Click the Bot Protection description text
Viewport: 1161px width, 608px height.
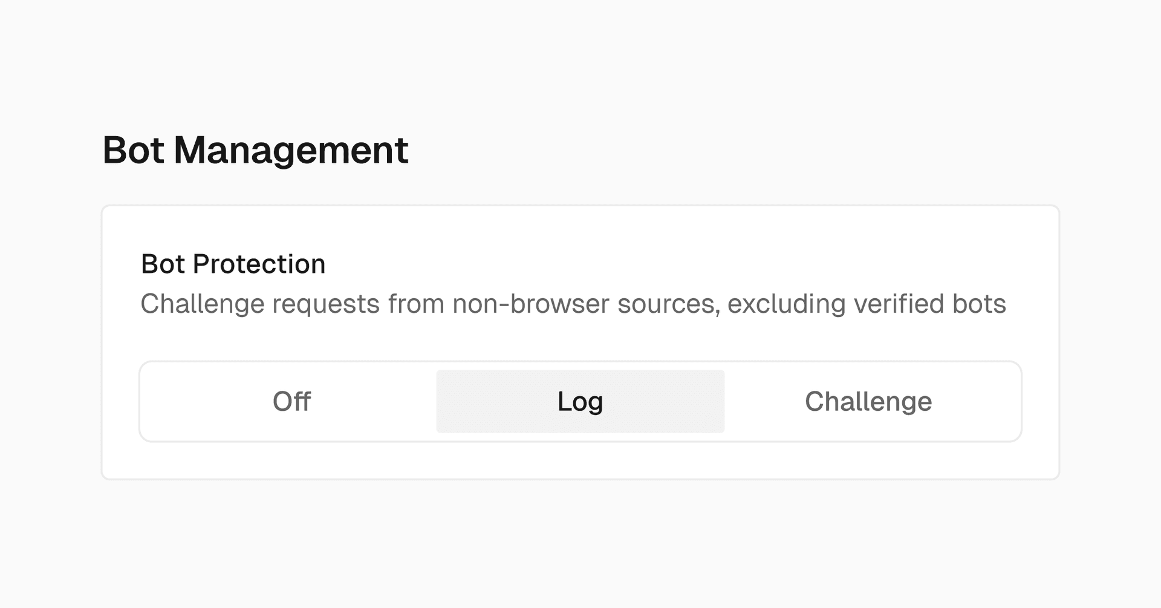tap(573, 304)
